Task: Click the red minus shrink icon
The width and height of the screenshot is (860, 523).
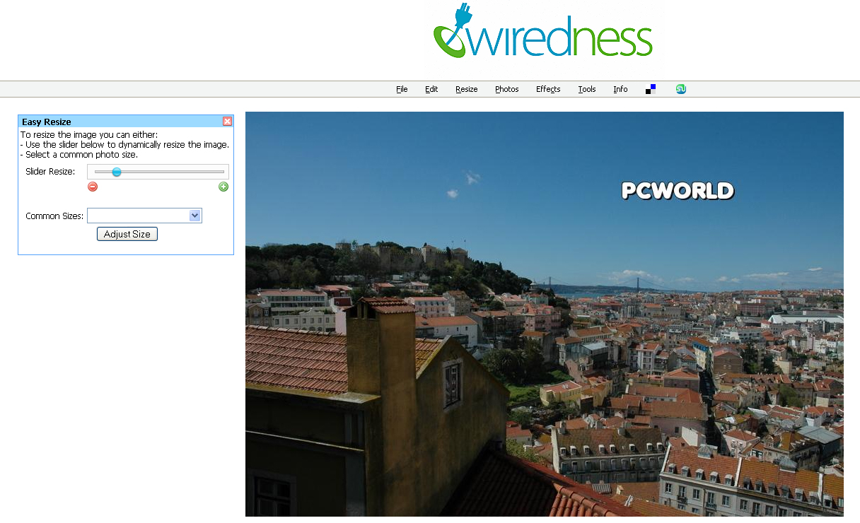Action: [93, 187]
